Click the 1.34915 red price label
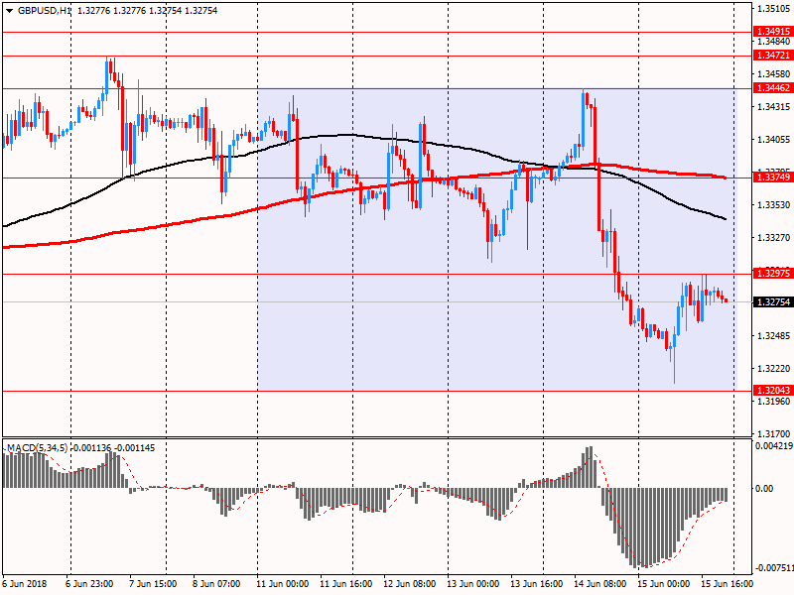Screen dimensions: 794x595 [773, 32]
